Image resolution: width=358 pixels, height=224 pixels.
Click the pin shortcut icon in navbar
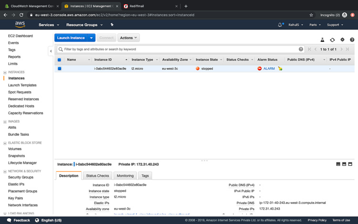click(112, 25)
